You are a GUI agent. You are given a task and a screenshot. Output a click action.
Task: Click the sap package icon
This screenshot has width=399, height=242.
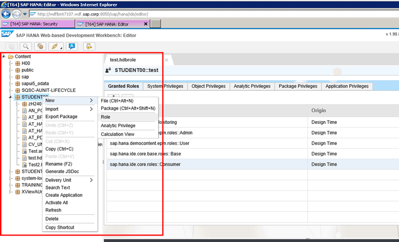(18, 77)
